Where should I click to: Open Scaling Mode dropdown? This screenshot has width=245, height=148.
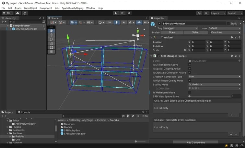pos(215,84)
